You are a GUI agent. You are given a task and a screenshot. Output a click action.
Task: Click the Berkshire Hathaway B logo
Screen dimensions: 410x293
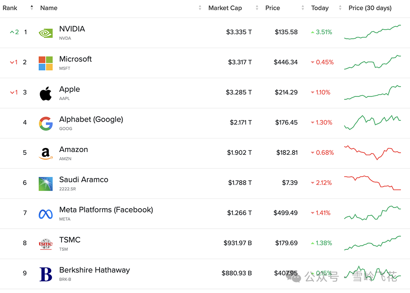click(x=46, y=274)
